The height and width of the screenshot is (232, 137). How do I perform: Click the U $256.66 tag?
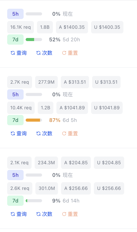[109, 188]
